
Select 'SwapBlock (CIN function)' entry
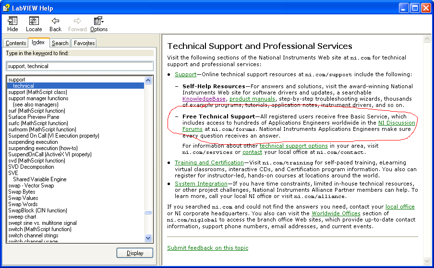point(37,210)
